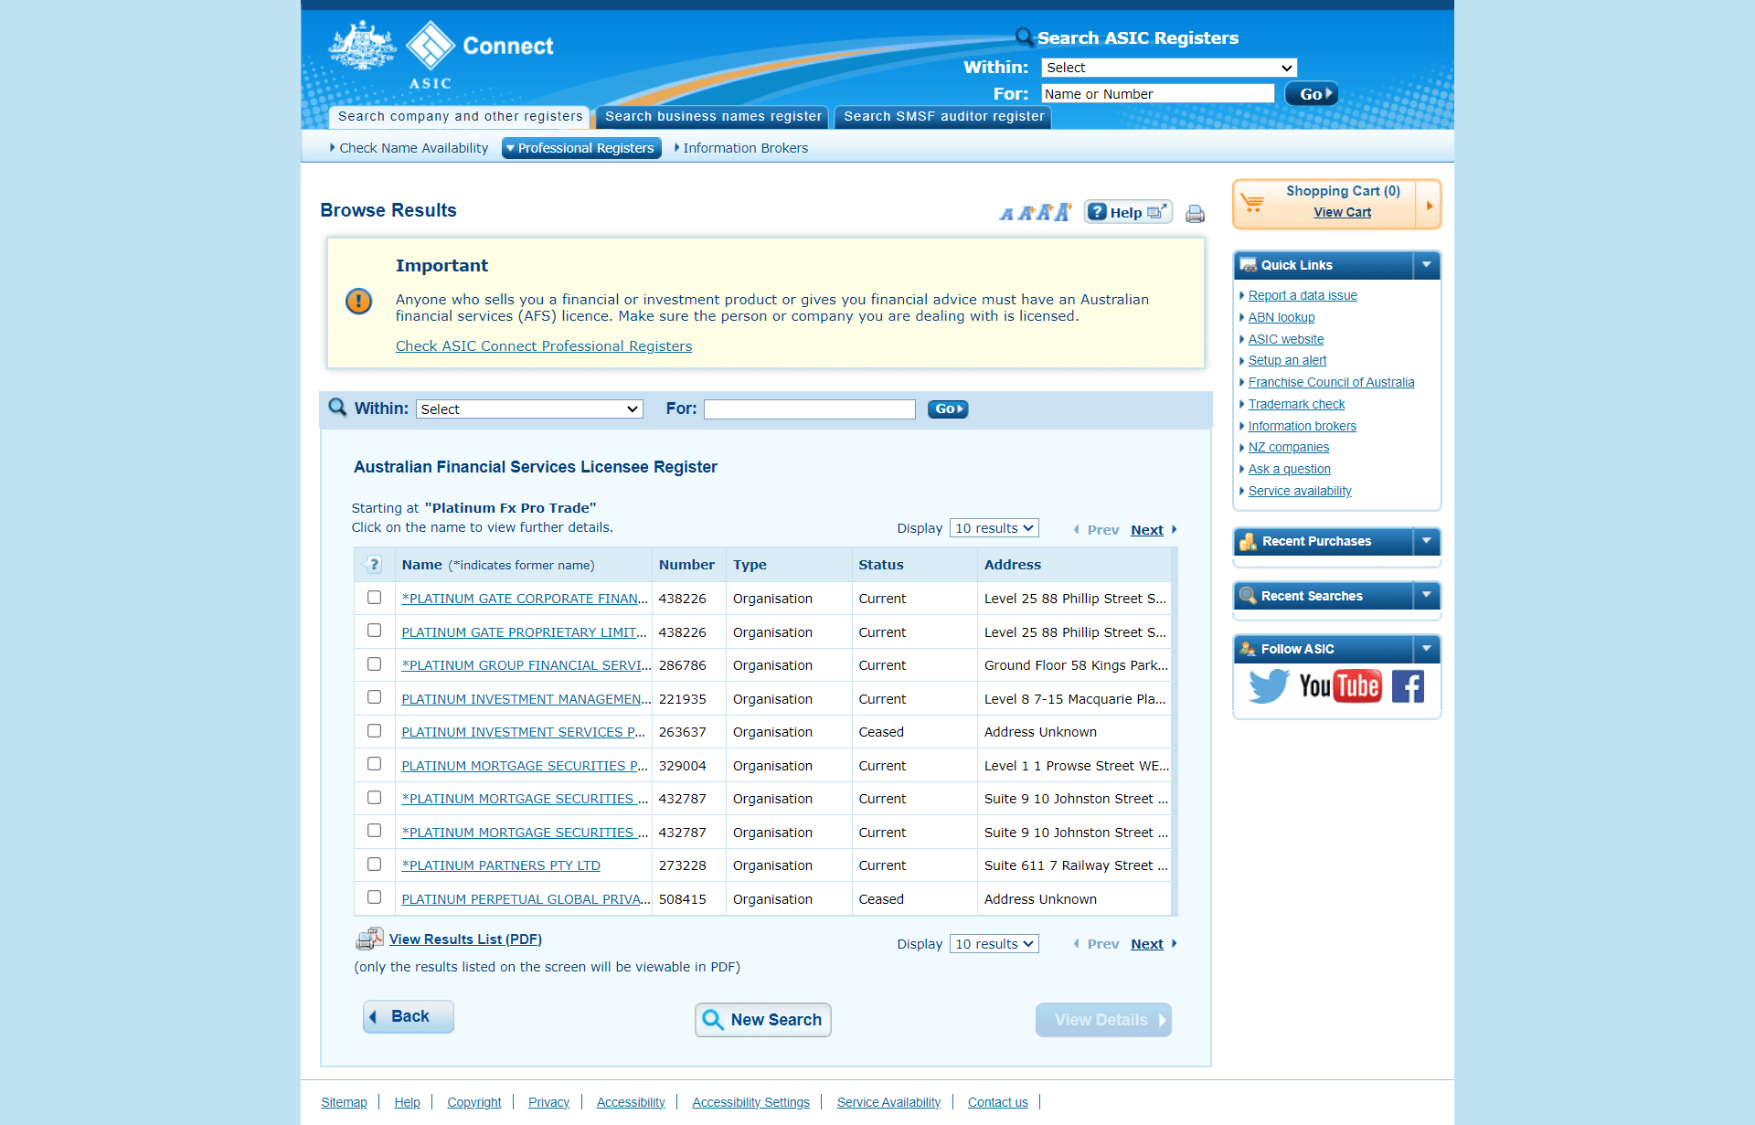Click the magnifier icon beside lower Within
The width and height of the screenshot is (1755, 1125).
[x=337, y=408]
